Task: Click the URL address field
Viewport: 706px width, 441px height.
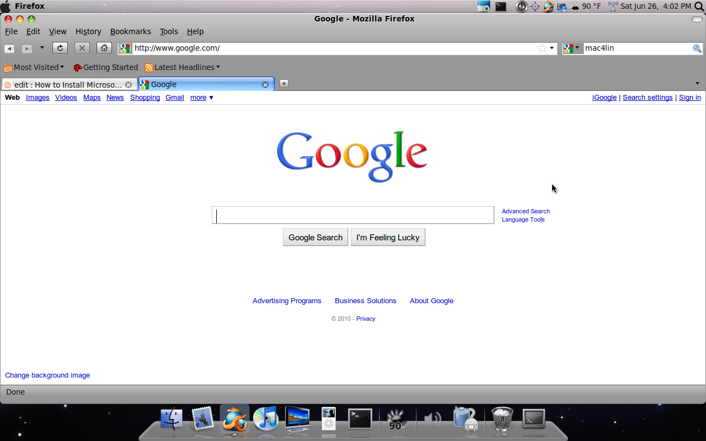Action: tap(334, 48)
